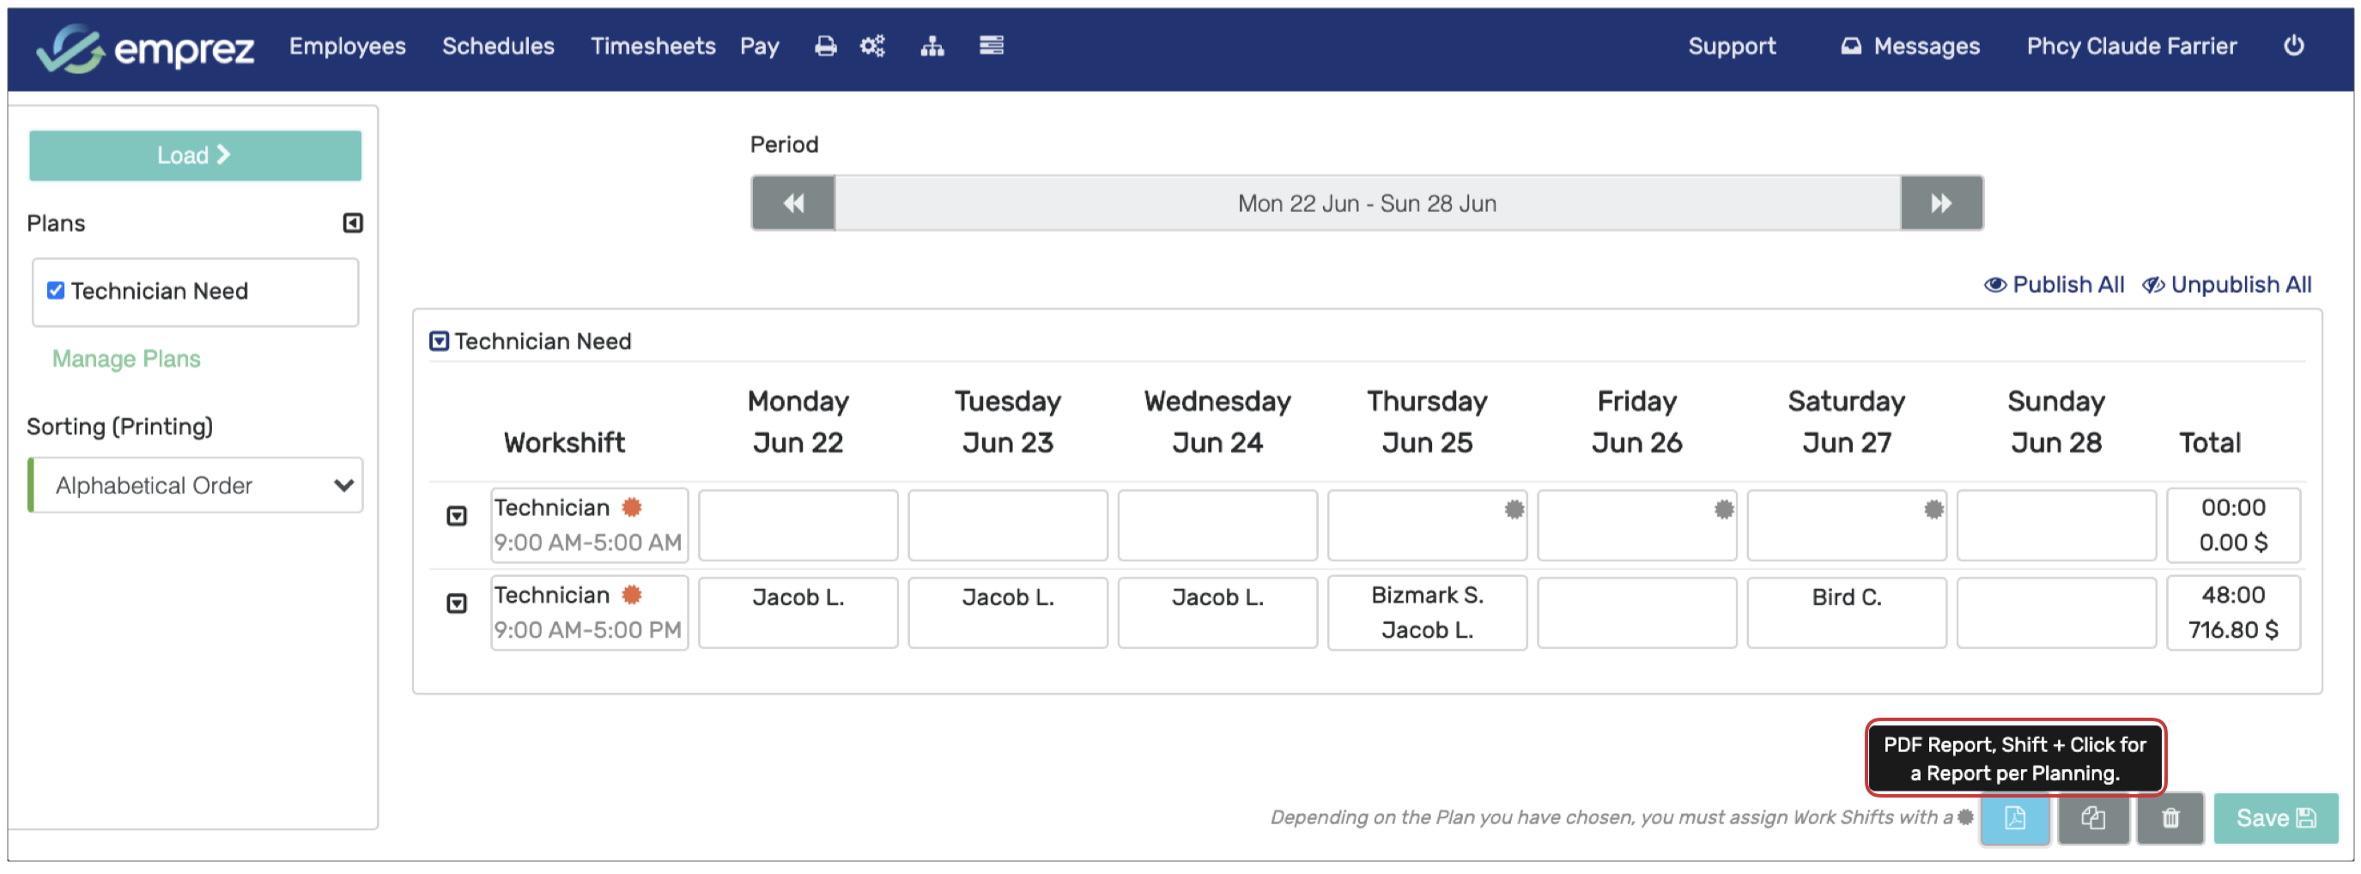Open the settings gears icon
The height and width of the screenshot is (874, 2361).
871,46
